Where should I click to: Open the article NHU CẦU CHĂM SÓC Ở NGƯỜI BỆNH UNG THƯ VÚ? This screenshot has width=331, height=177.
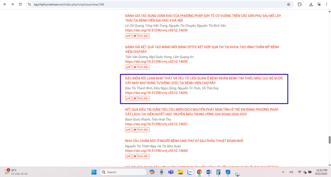click(x=184, y=141)
